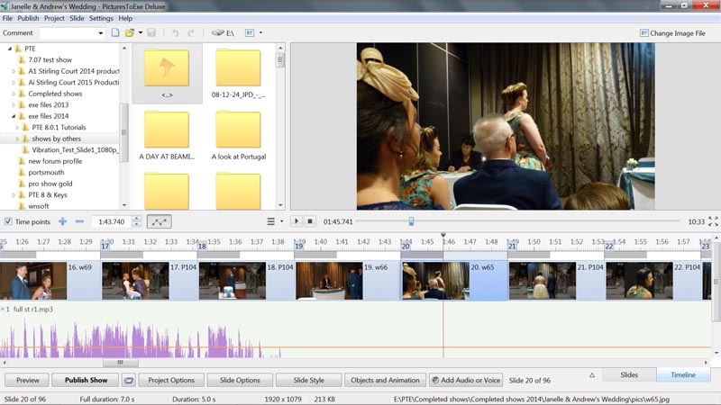This screenshot has height=405, width=721.
Task: Click the preview playback position slider
Action: [x=411, y=221]
